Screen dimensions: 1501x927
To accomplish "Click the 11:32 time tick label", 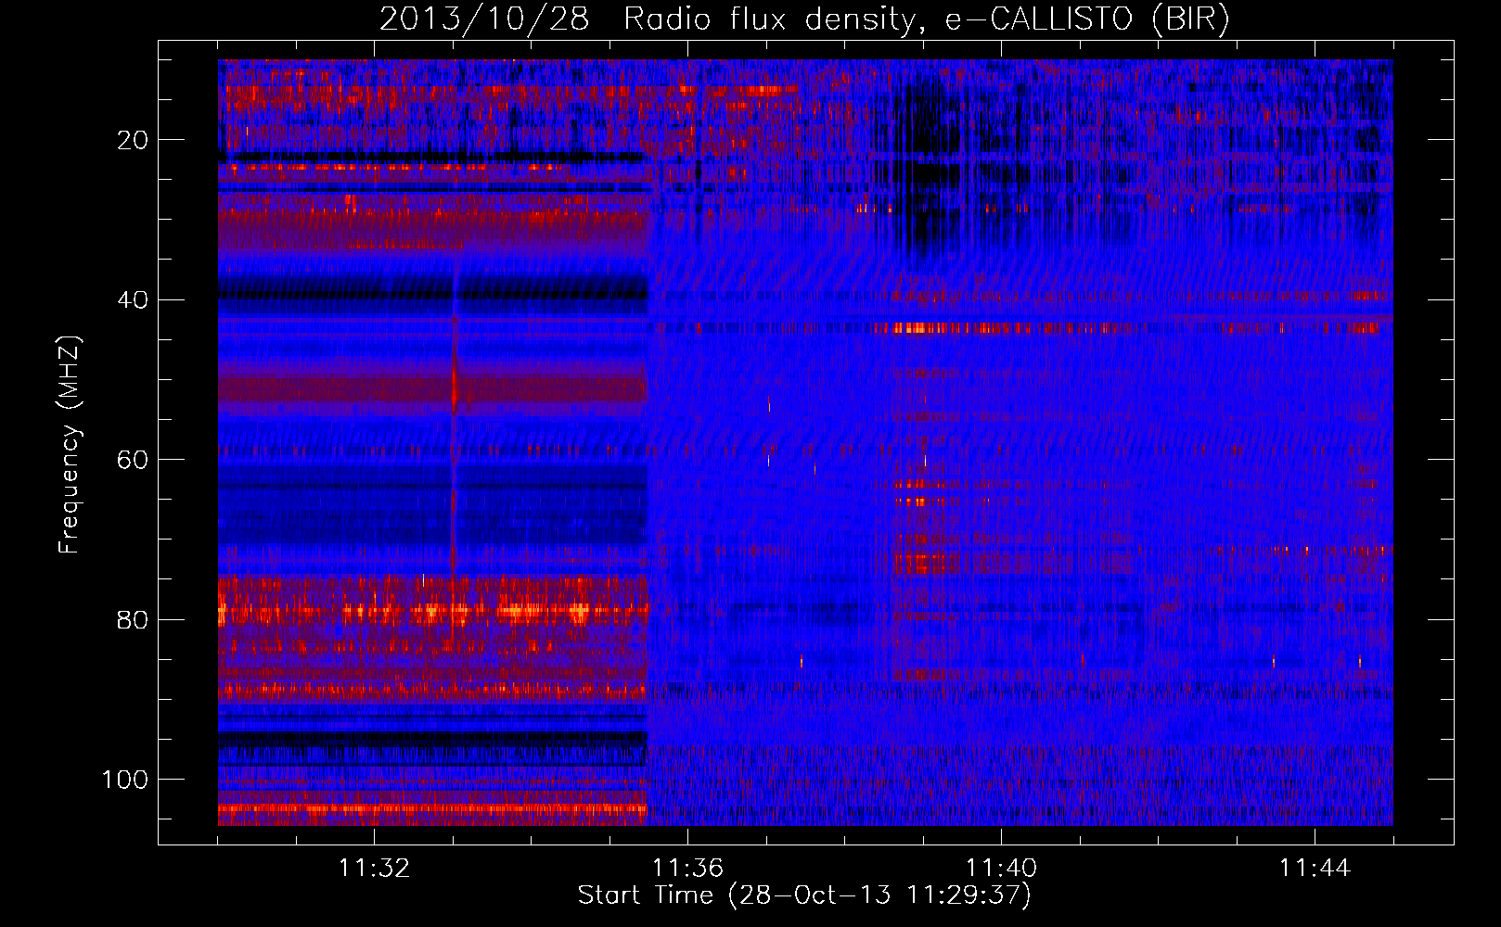I will coord(374,869).
